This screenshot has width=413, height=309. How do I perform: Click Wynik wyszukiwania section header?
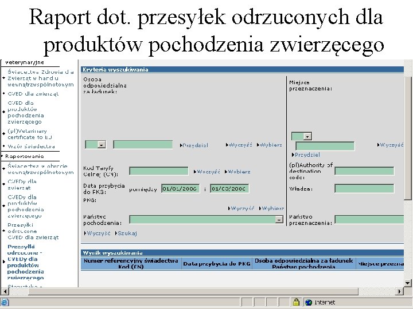[242, 253]
